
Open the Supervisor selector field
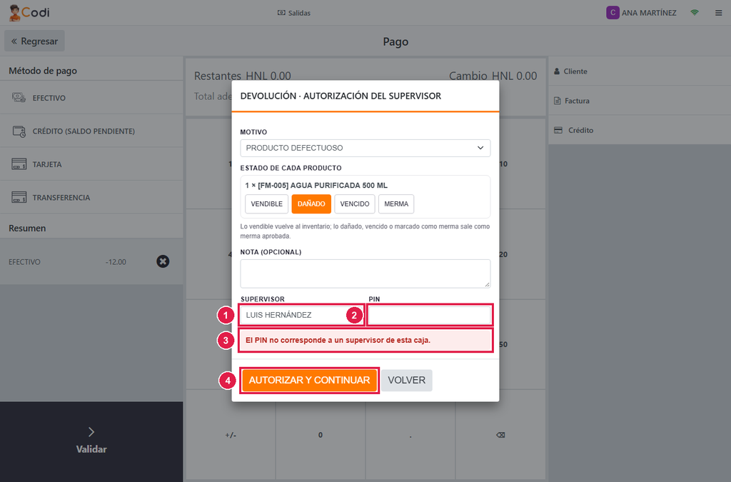[301, 315]
